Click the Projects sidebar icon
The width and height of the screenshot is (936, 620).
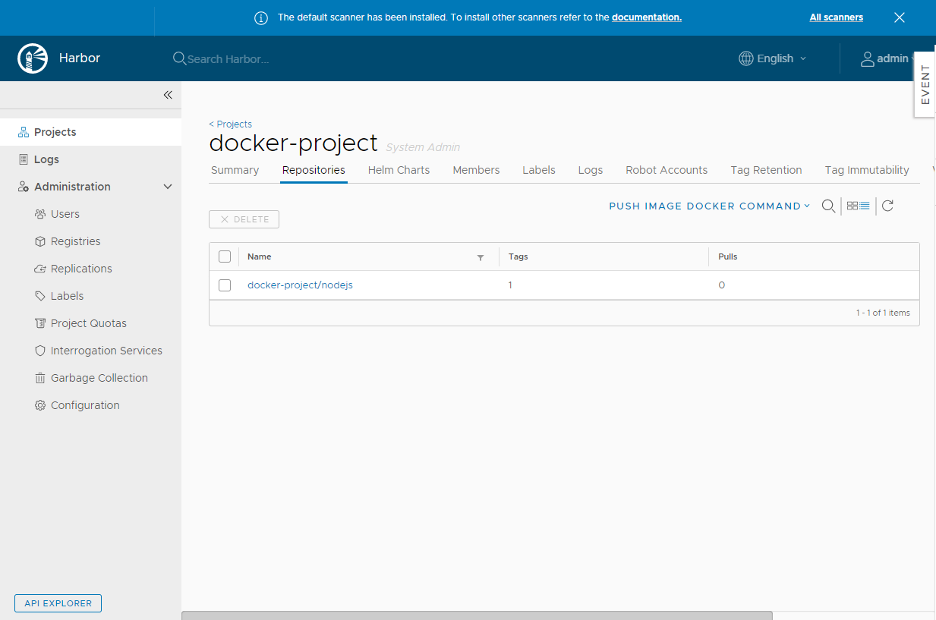[24, 132]
